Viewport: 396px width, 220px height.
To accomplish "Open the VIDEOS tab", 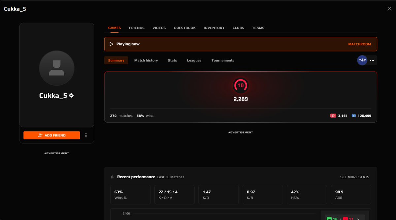I will click(x=159, y=28).
